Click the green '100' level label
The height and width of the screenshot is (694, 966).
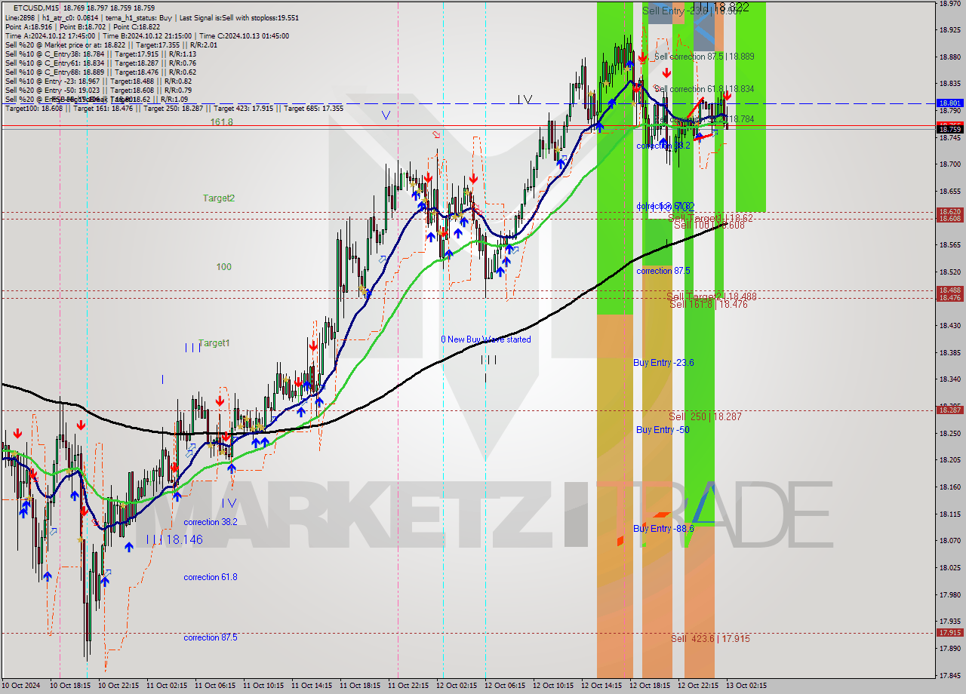223,266
